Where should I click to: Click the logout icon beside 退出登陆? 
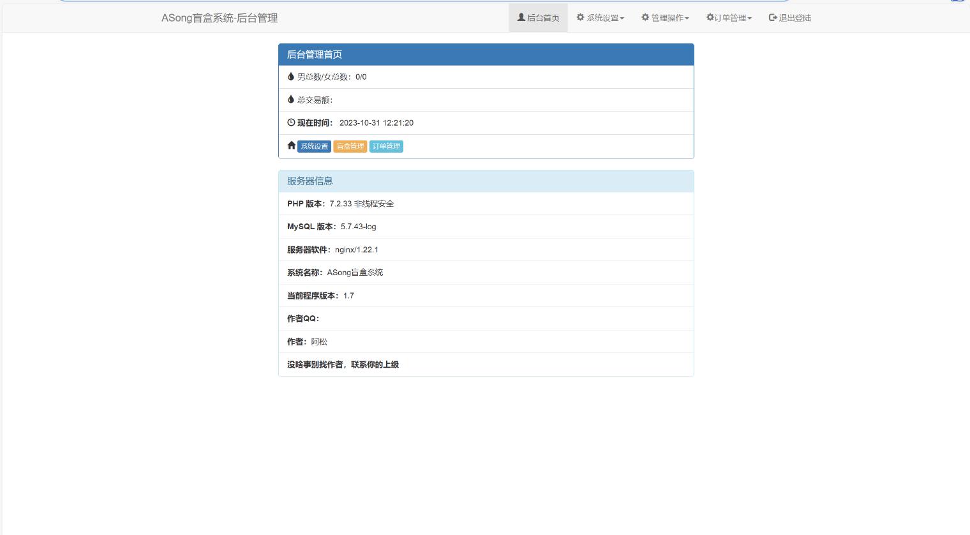773,17
